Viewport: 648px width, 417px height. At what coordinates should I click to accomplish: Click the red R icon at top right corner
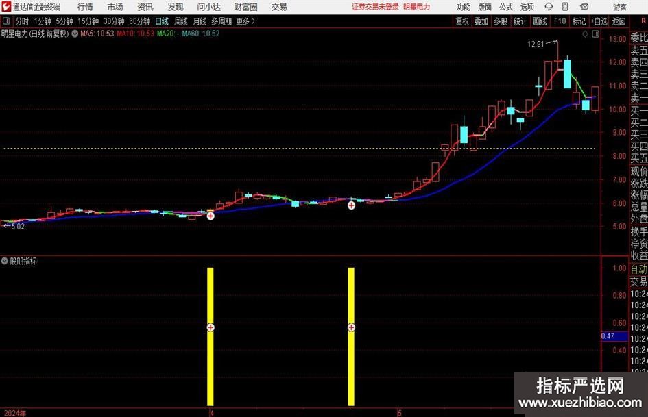click(x=643, y=21)
